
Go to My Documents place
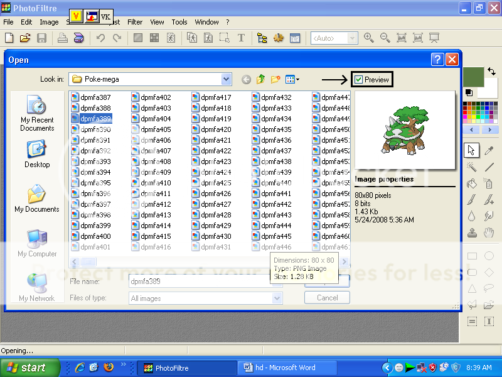tap(37, 199)
